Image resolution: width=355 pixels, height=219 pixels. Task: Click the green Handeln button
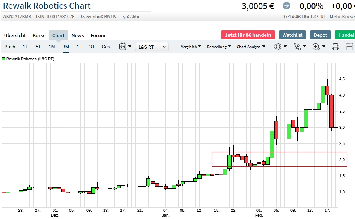345,35
